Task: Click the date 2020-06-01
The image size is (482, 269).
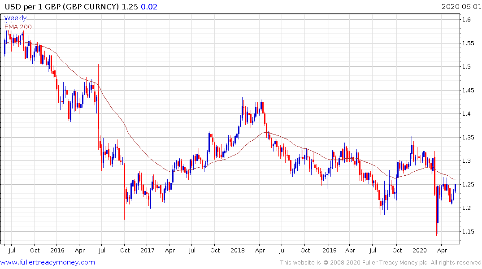Action: tap(461, 7)
